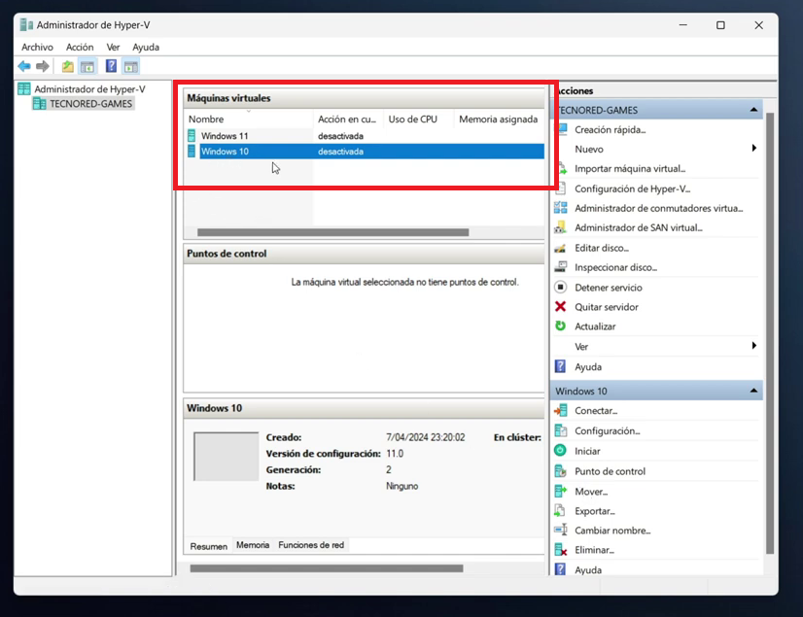
Task: Select the Windows 10 virtual machine row
Action: [x=365, y=151]
